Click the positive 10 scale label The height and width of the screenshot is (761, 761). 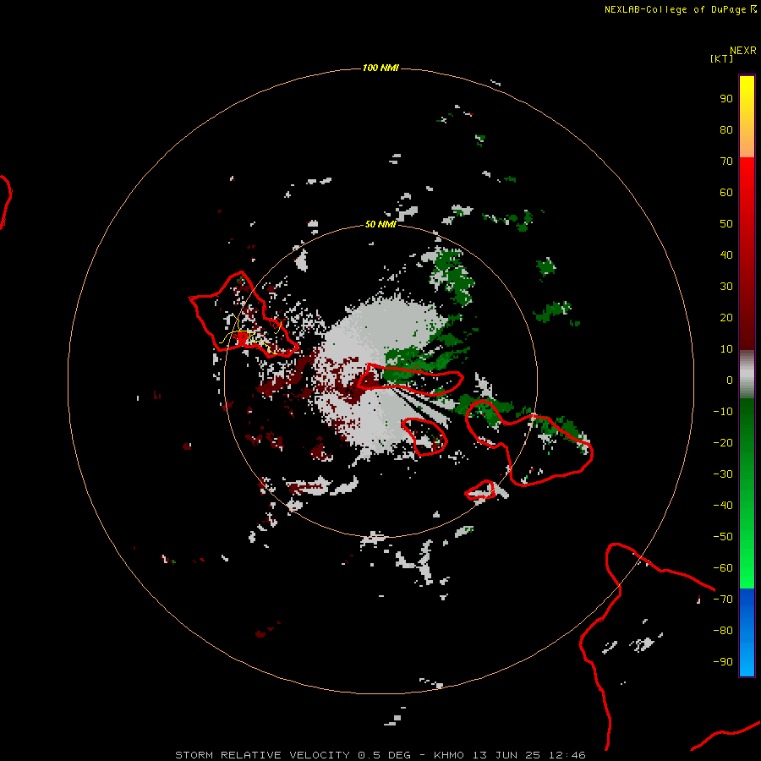click(x=726, y=349)
